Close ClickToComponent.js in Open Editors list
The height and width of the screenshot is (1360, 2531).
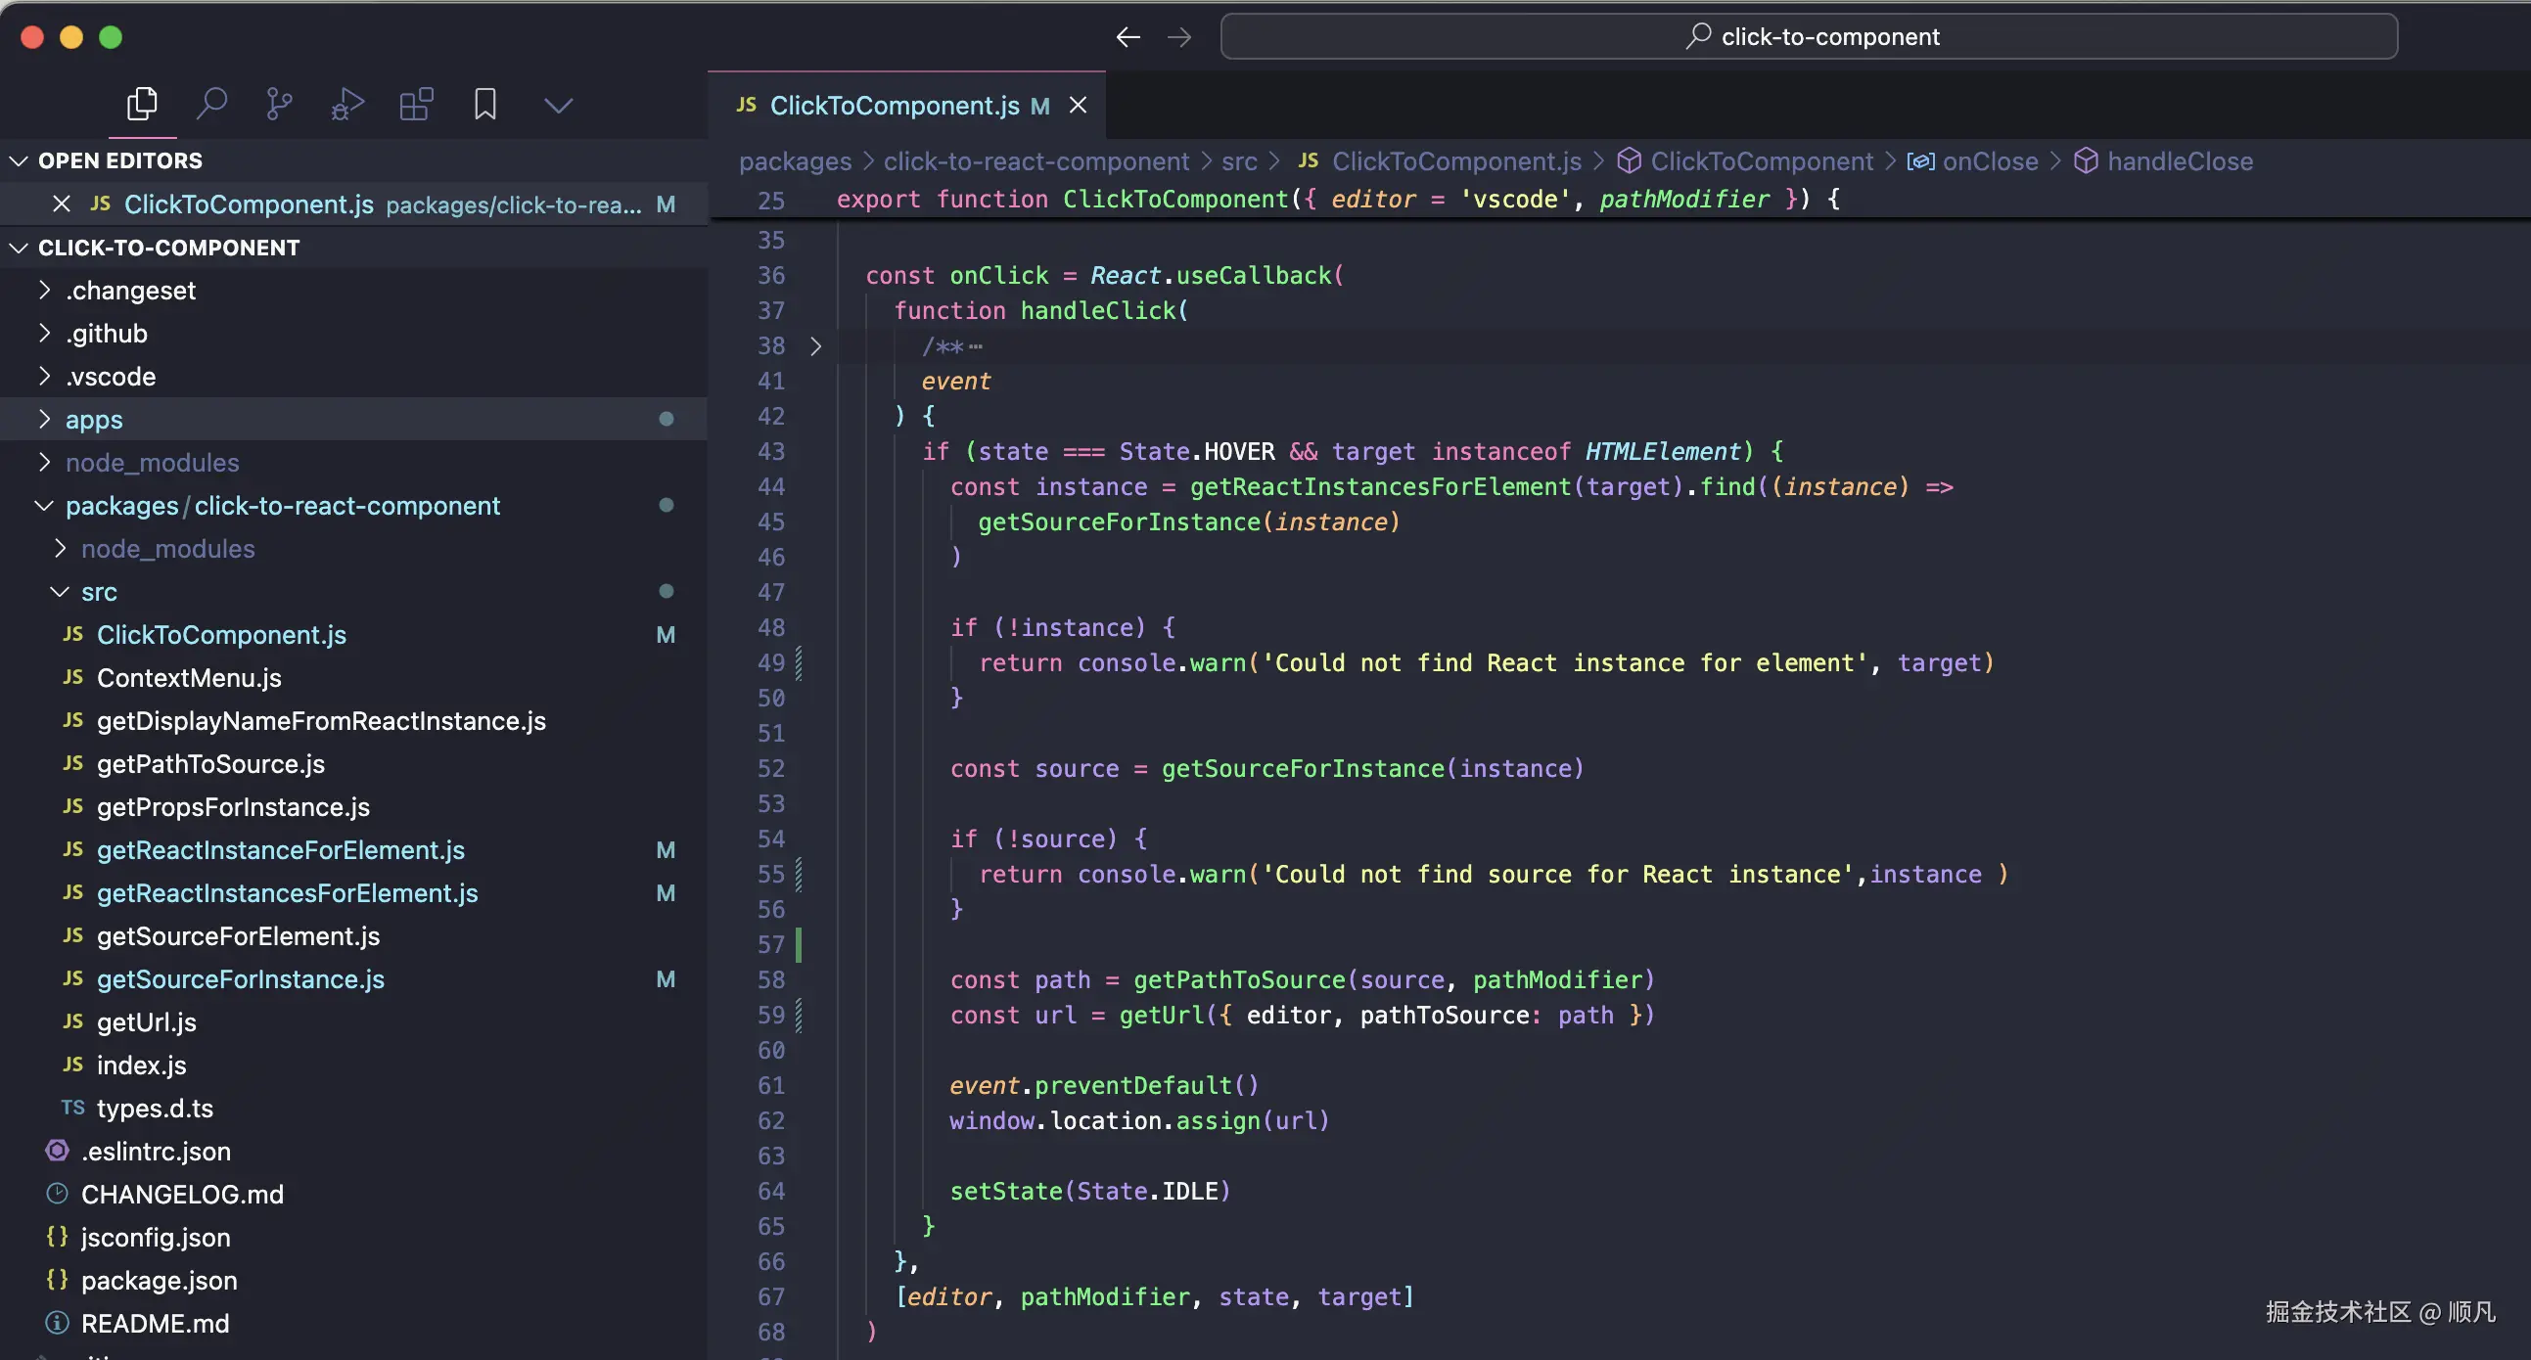(x=61, y=204)
